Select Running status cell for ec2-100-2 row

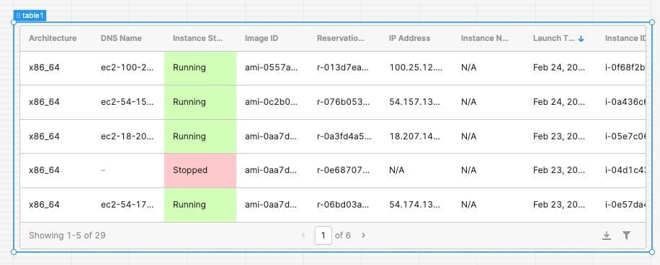(x=200, y=68)
